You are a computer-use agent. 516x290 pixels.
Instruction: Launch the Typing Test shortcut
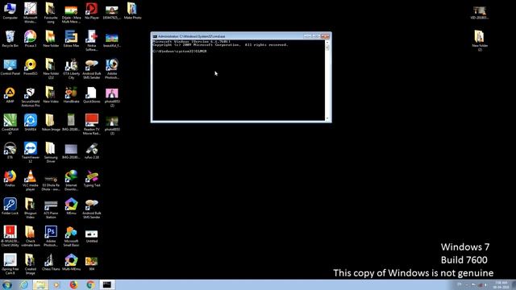(91, 178)
